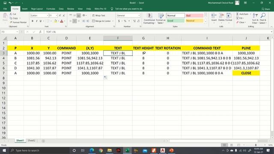Increase font size with larger A icon
Image resolution: width=274 pixels, height=154 pixels.
tap(60, 15)
